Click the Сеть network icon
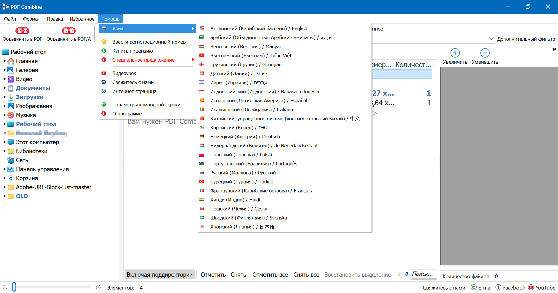The width and height of the screenshot is (558, 293). (x=11, y=160)
